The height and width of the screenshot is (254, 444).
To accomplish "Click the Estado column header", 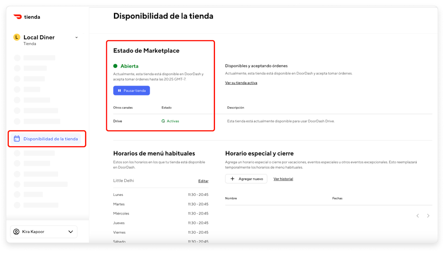I will [166, 108].
